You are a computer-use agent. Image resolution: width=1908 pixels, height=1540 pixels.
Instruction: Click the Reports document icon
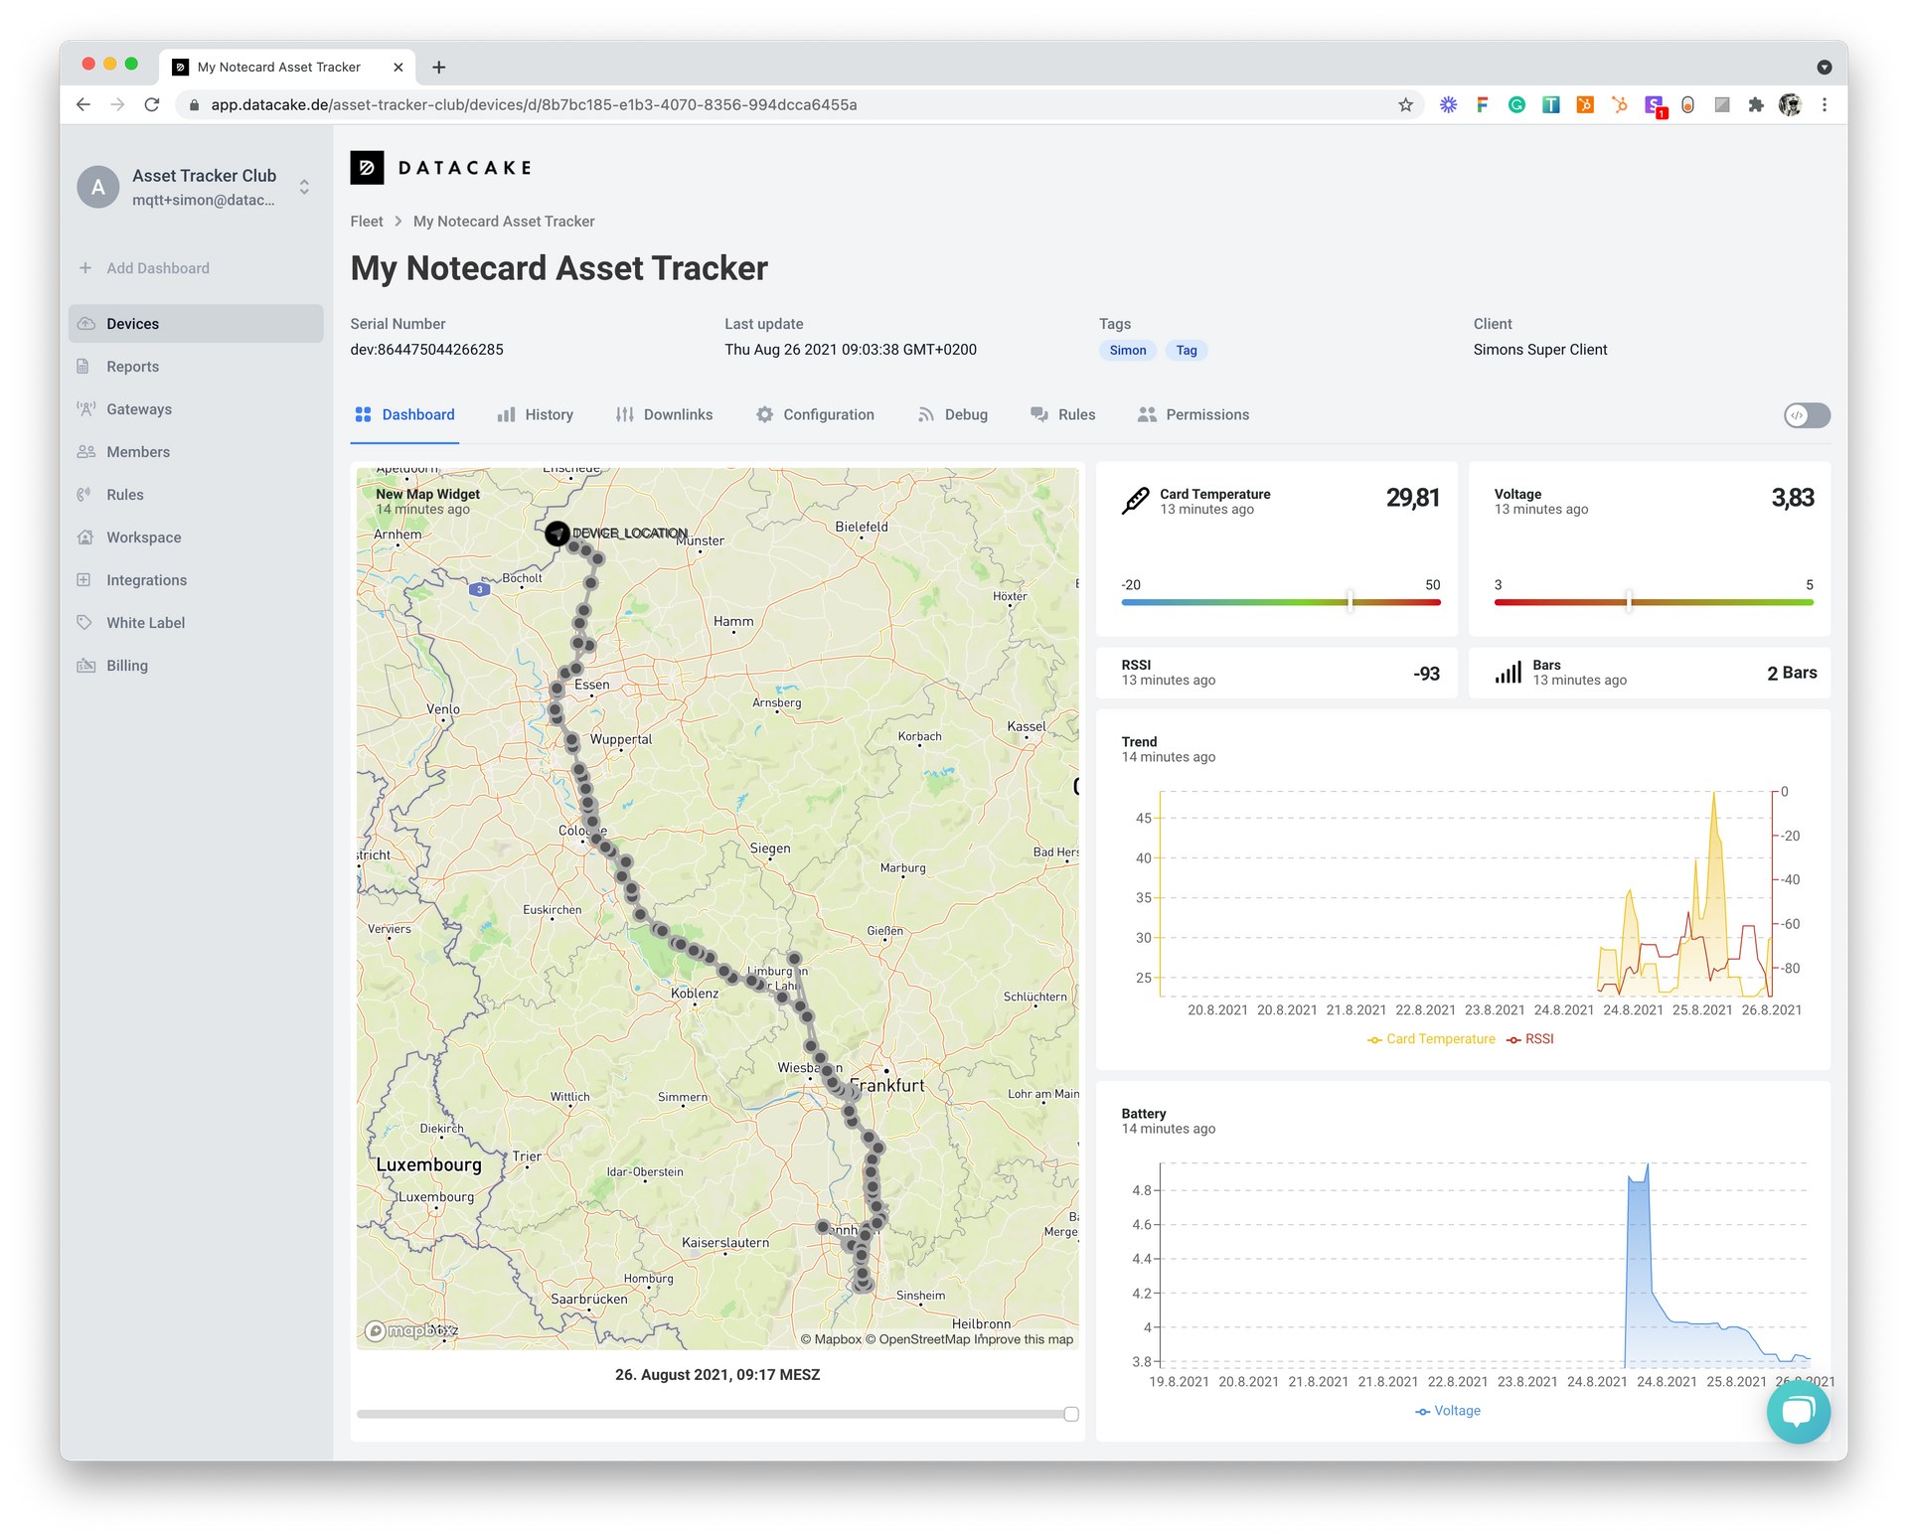(83, 367)
